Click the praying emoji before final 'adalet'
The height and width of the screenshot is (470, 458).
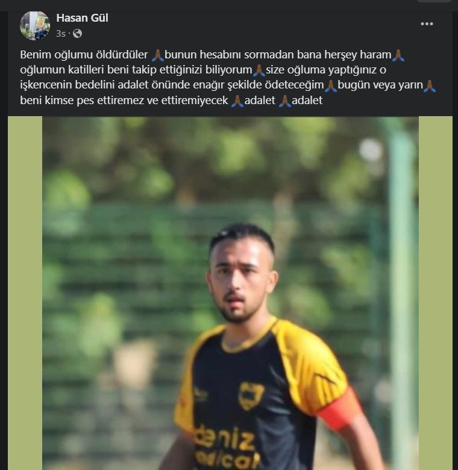point(285,101)
